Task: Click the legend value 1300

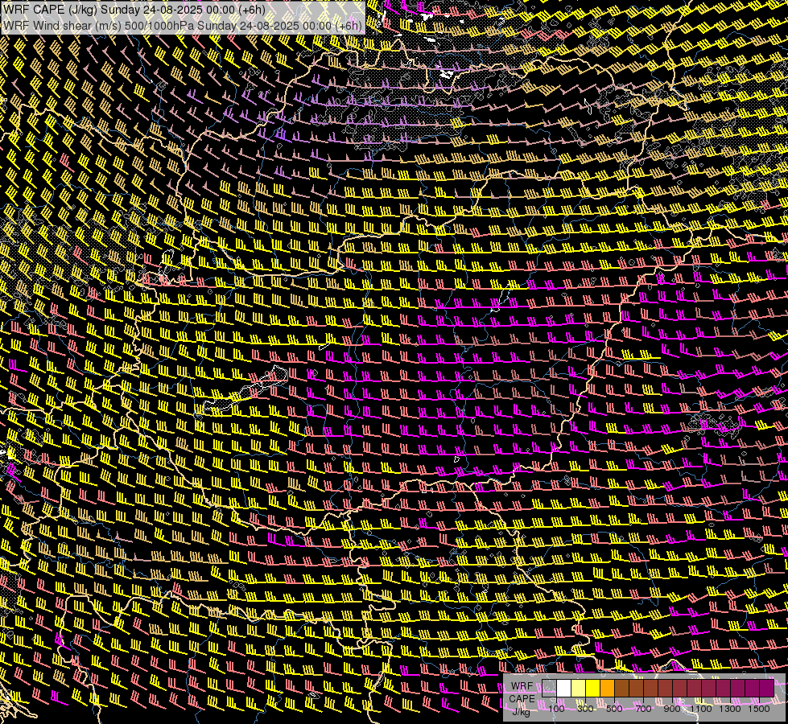Action: click(730, 709)
